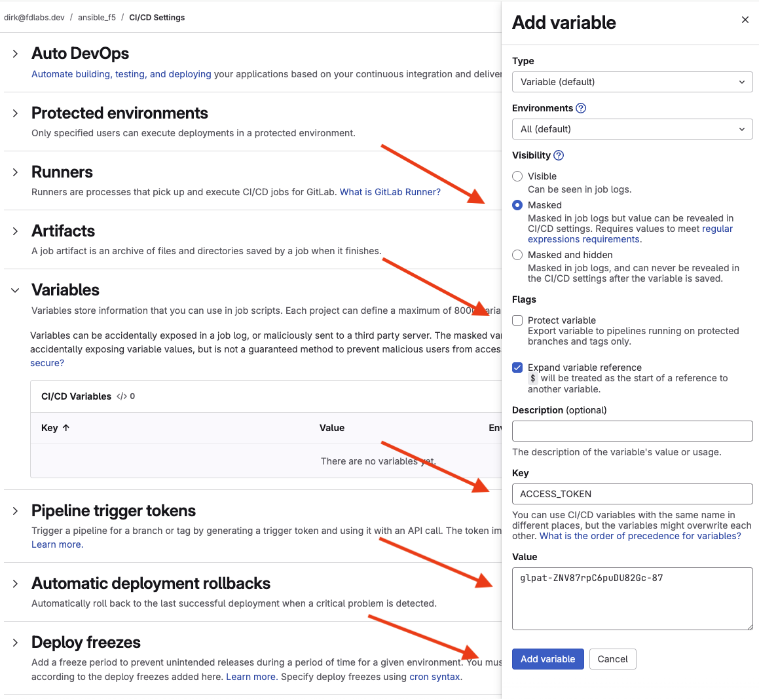Open the Environments help question-mark icon
The width and height of the screenshot is (759, 699).
(x=581, y=109)
